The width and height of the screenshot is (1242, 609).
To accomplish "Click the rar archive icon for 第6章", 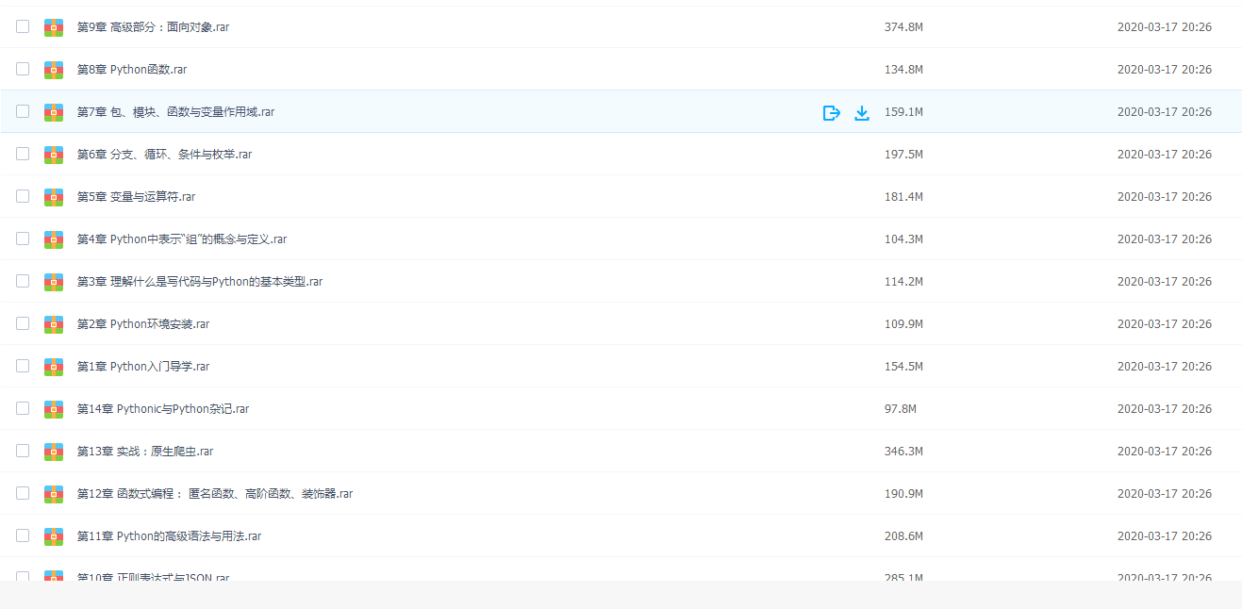I will [54, 155].
